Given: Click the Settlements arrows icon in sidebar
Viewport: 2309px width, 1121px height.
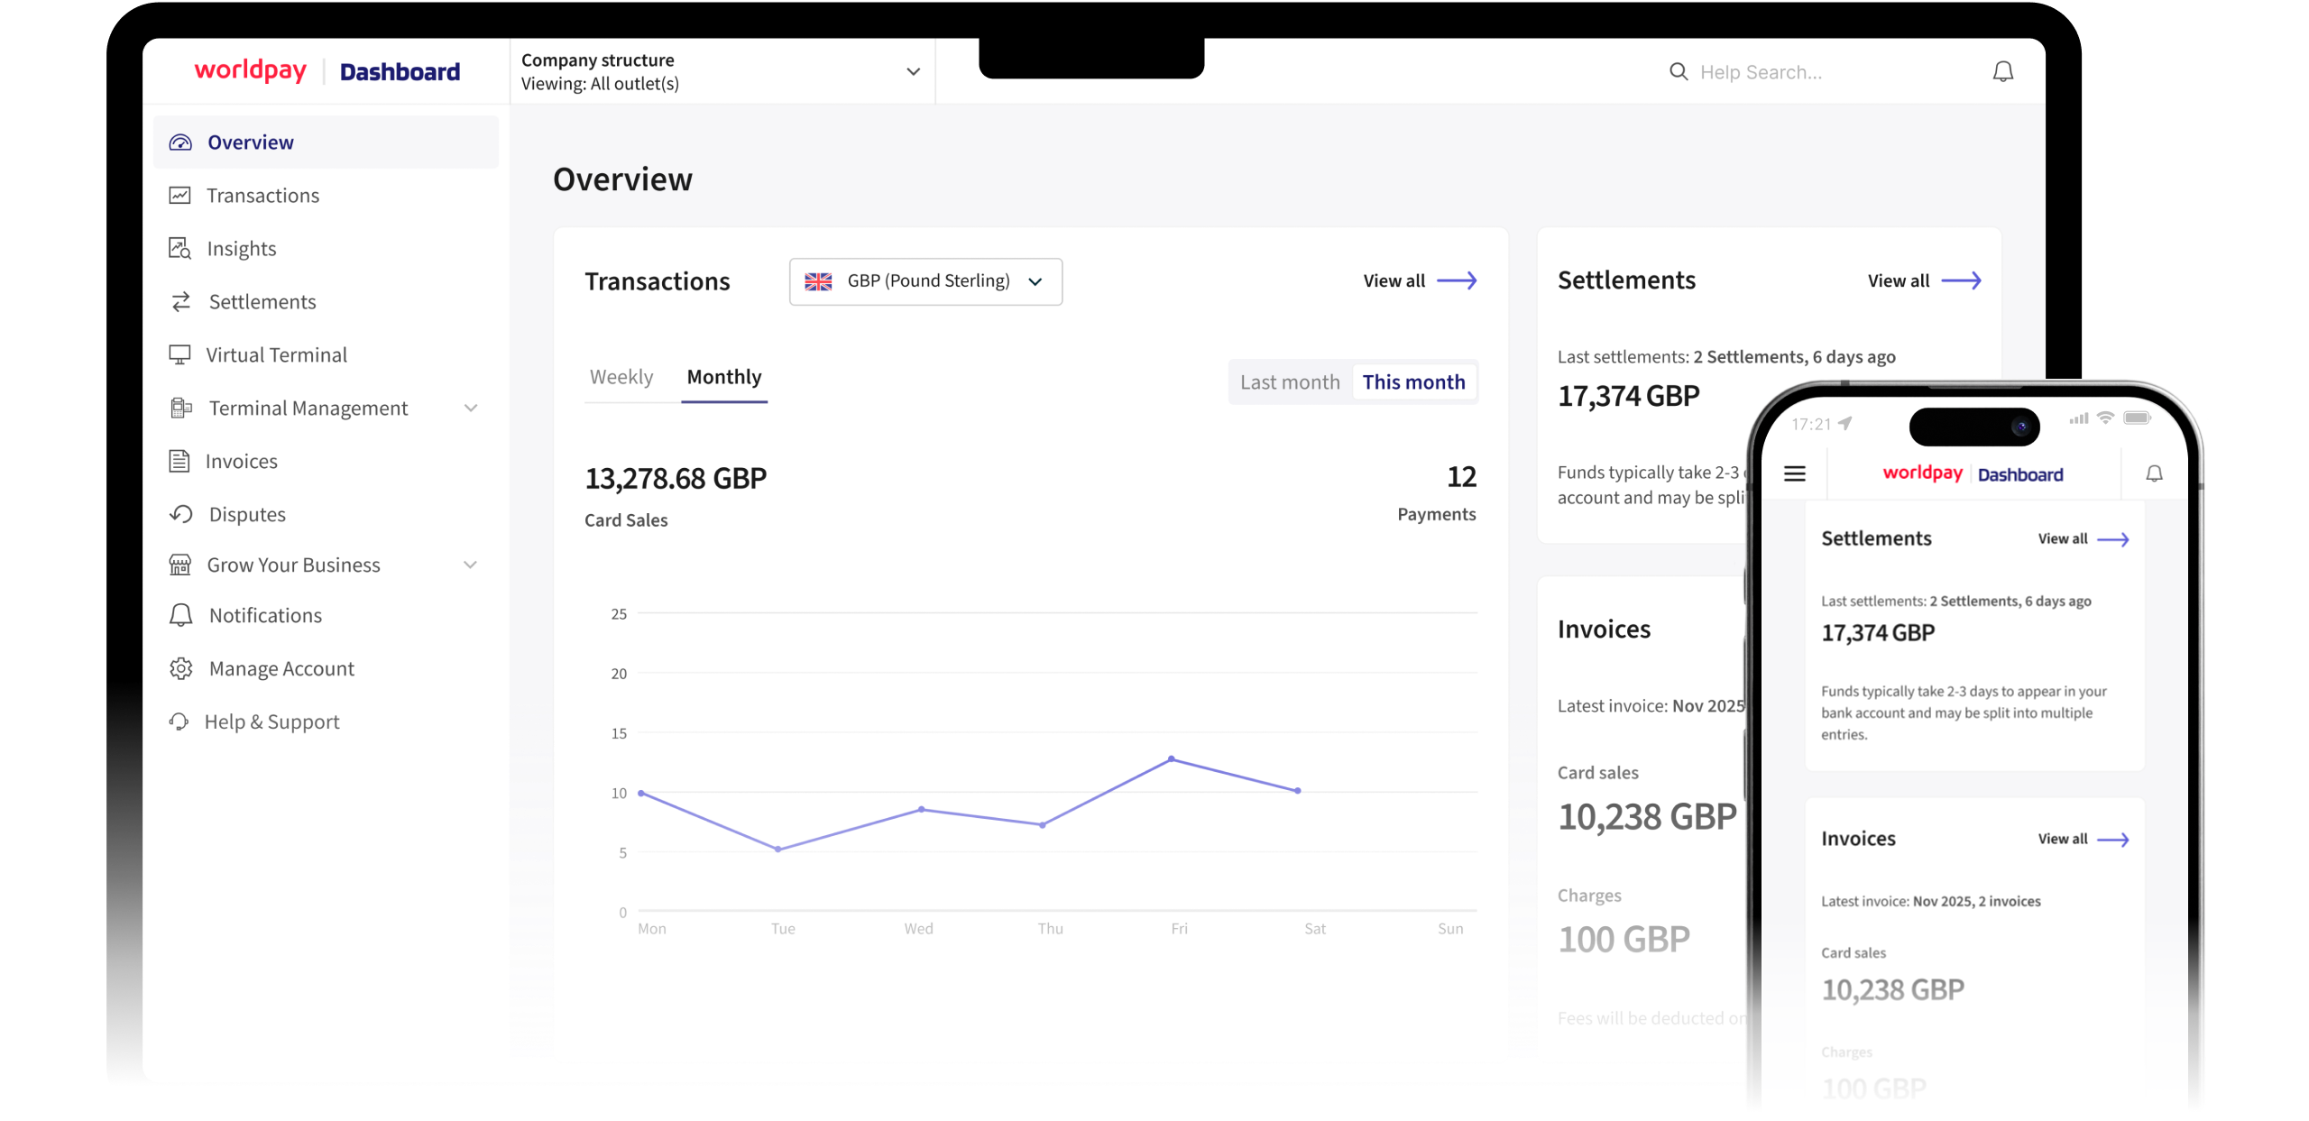Looking at the screenshot, I should [180, 301].
